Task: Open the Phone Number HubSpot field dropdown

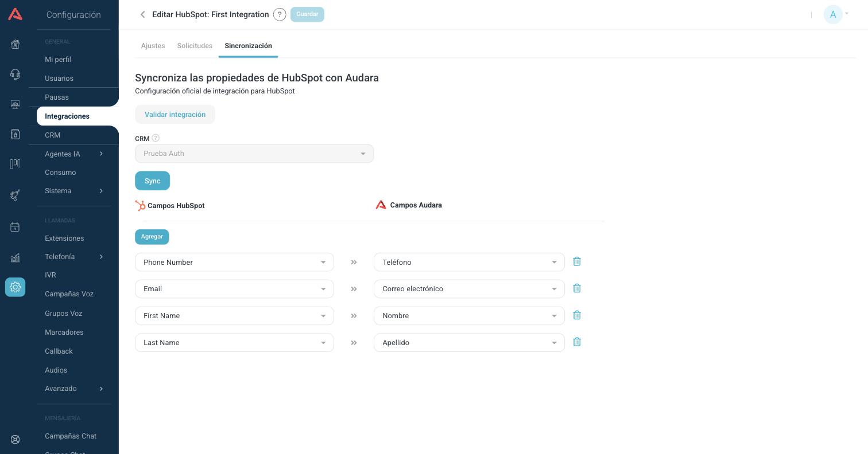Action: pos(234,262)
